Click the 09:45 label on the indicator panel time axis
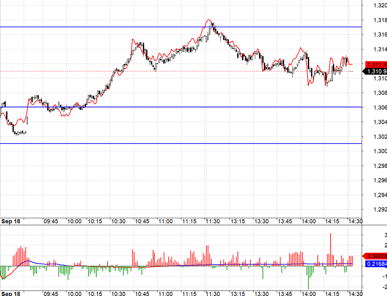Screen dimensions: 387x296 51,293
